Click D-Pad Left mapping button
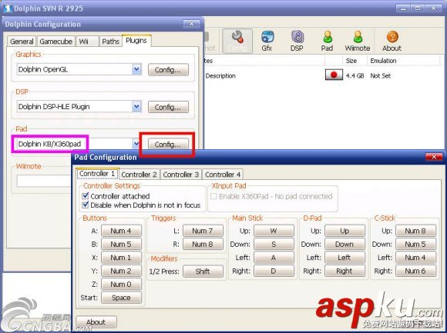The width and height of the screenshot is (447, 333). pyautogui.click(x=344, y=258)
